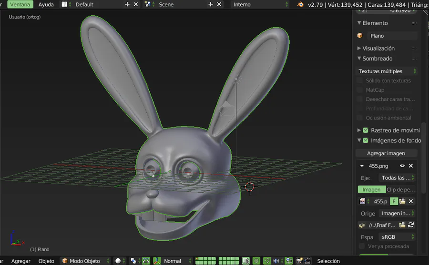Switch to Imagen source tab
This screenshot has width=429, height=265.
pyautogui.click(x=371, y=190)
